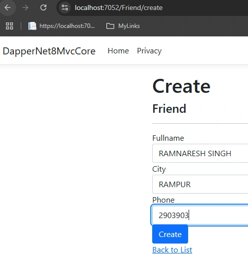Image resolution: width=248 pixels, height=263 pixels.
Task: Click the browser forward arrow
Action: click(25, 7)
